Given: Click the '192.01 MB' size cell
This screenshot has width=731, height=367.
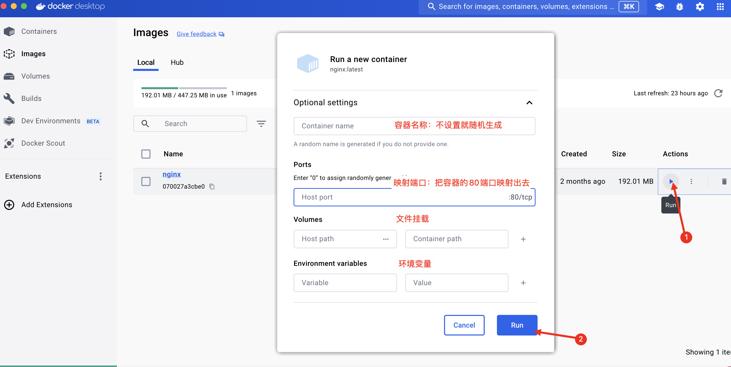Looking at the screenshot, I should 636,181.
